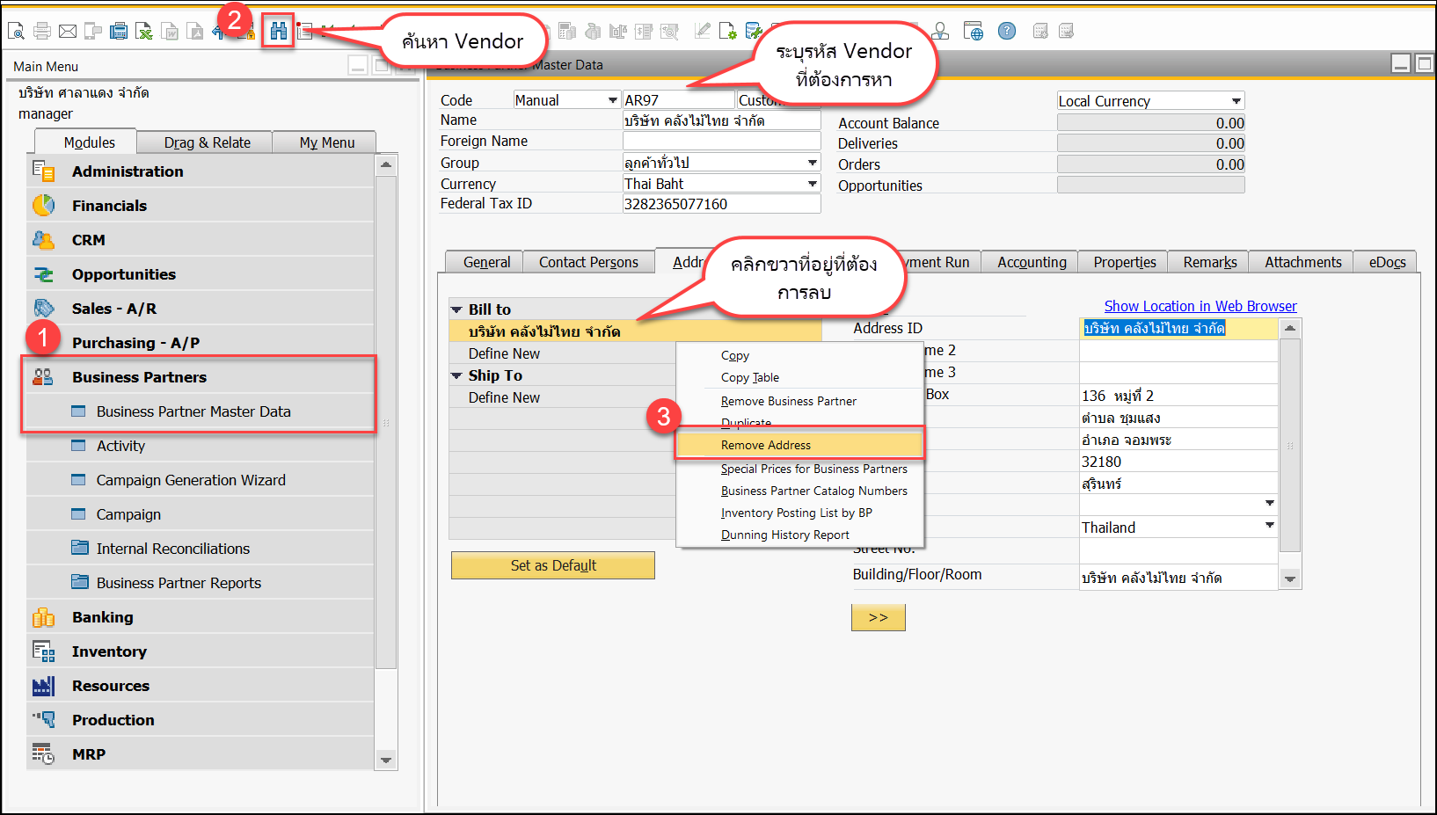Screen dimensions: 1437x815
Task: Open the Inventory module
Action: (201, 651)
